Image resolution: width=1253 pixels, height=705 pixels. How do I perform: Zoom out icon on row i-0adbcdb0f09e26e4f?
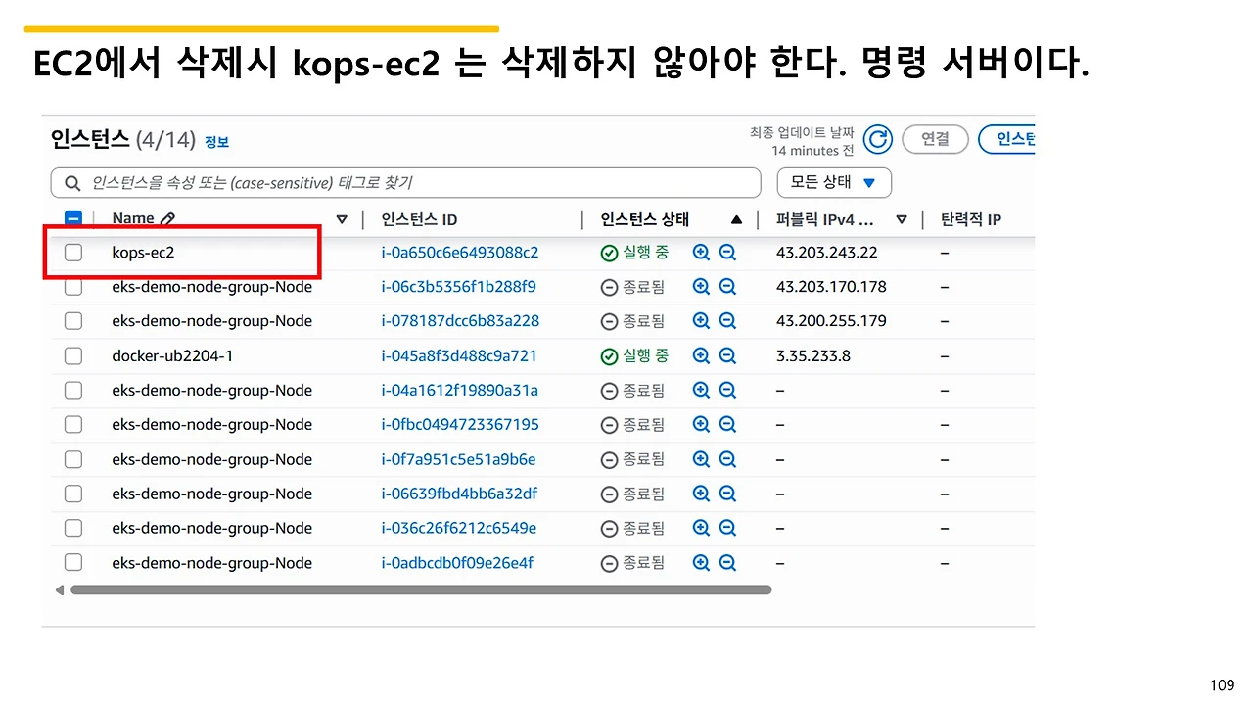pos(727,563)
